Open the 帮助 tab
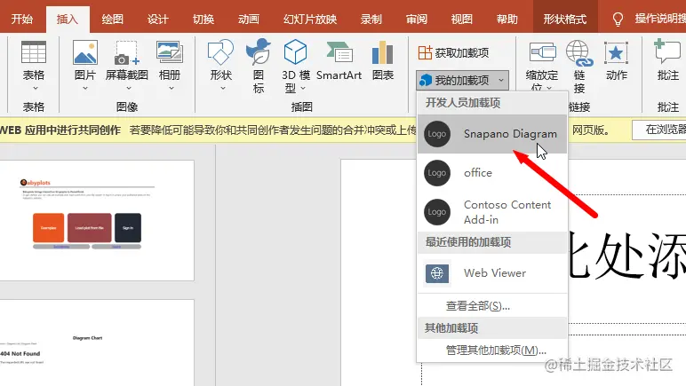The width and height of the screenshot is (686, 386). tap(507, 20)
